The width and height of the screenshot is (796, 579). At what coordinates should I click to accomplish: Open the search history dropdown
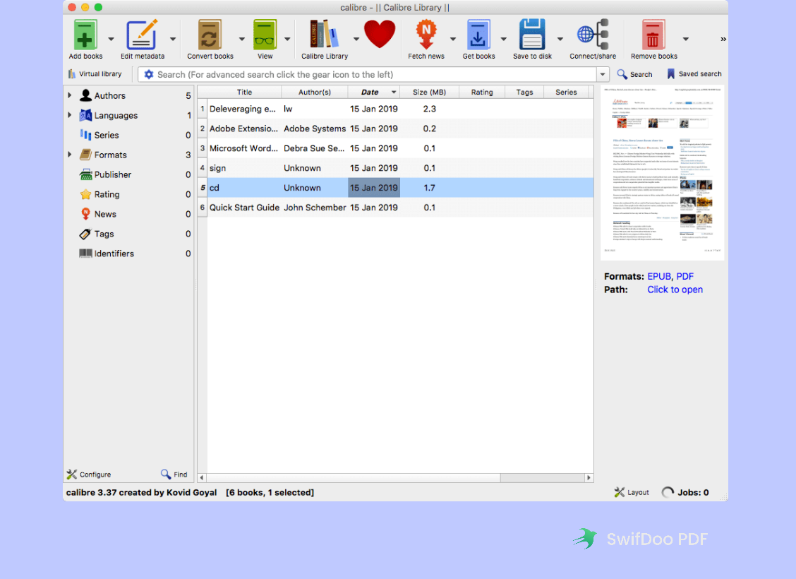[x=603, y=75]
